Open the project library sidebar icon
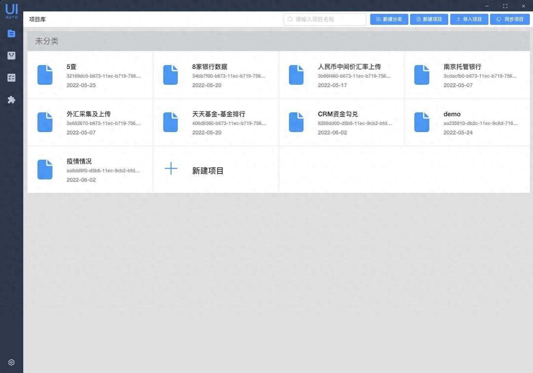The image size is (533, 373). click(x=11, y=34)
